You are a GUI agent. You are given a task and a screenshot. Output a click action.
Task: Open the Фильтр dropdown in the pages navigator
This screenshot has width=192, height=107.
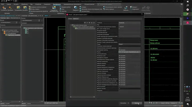(x=10, y=23)
